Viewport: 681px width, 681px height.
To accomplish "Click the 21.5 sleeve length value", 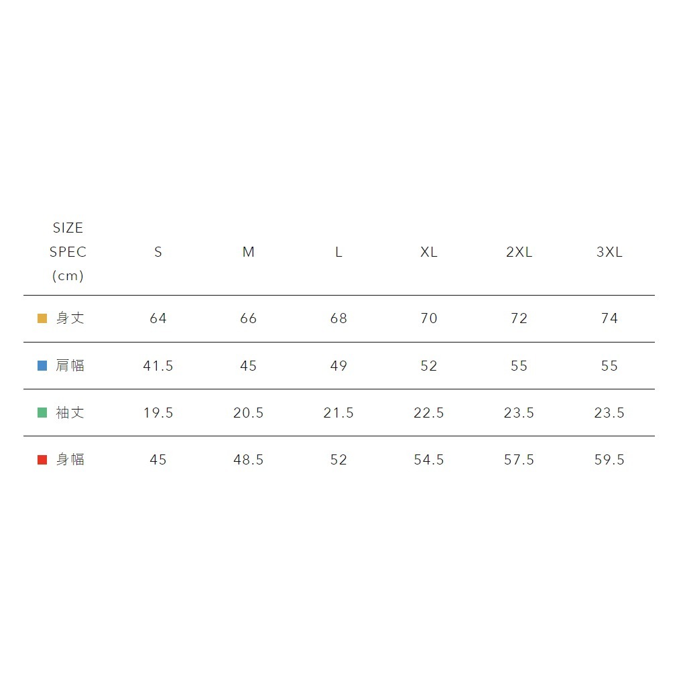I will [338, 413].
